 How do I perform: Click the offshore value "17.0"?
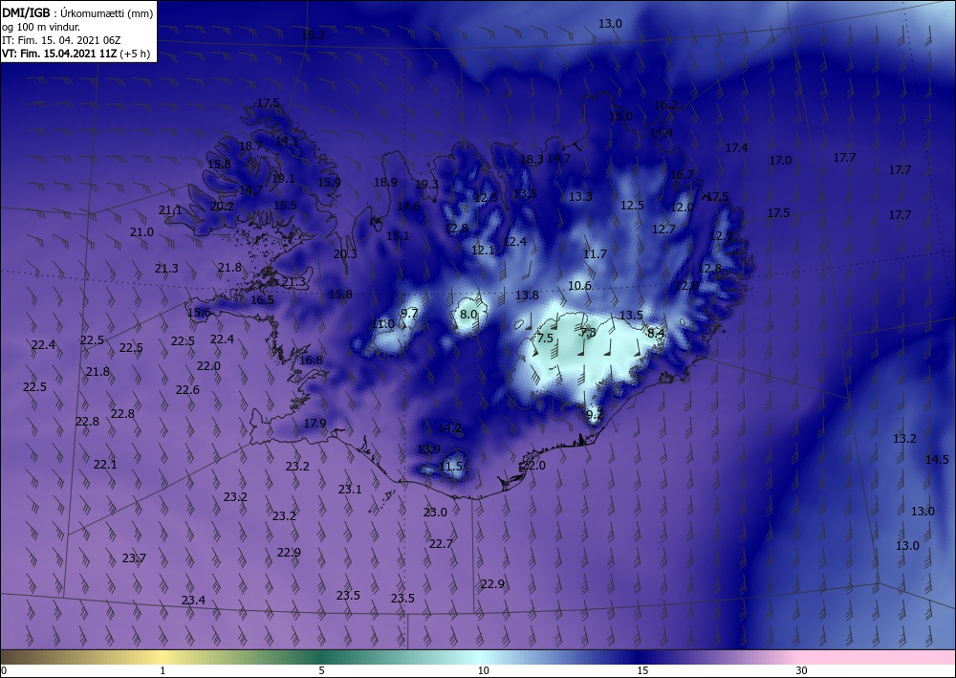(x=780, y=161)
